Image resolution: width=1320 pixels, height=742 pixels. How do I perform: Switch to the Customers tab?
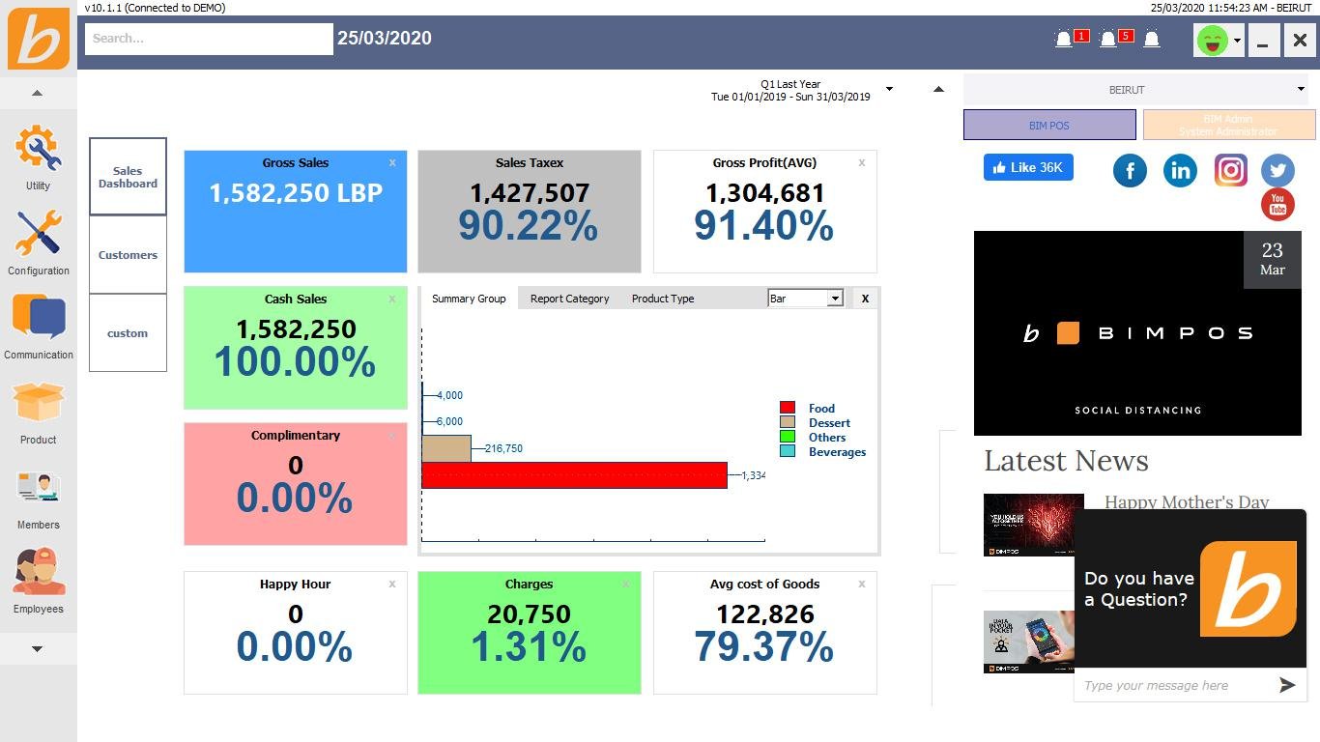pos(128,254)
